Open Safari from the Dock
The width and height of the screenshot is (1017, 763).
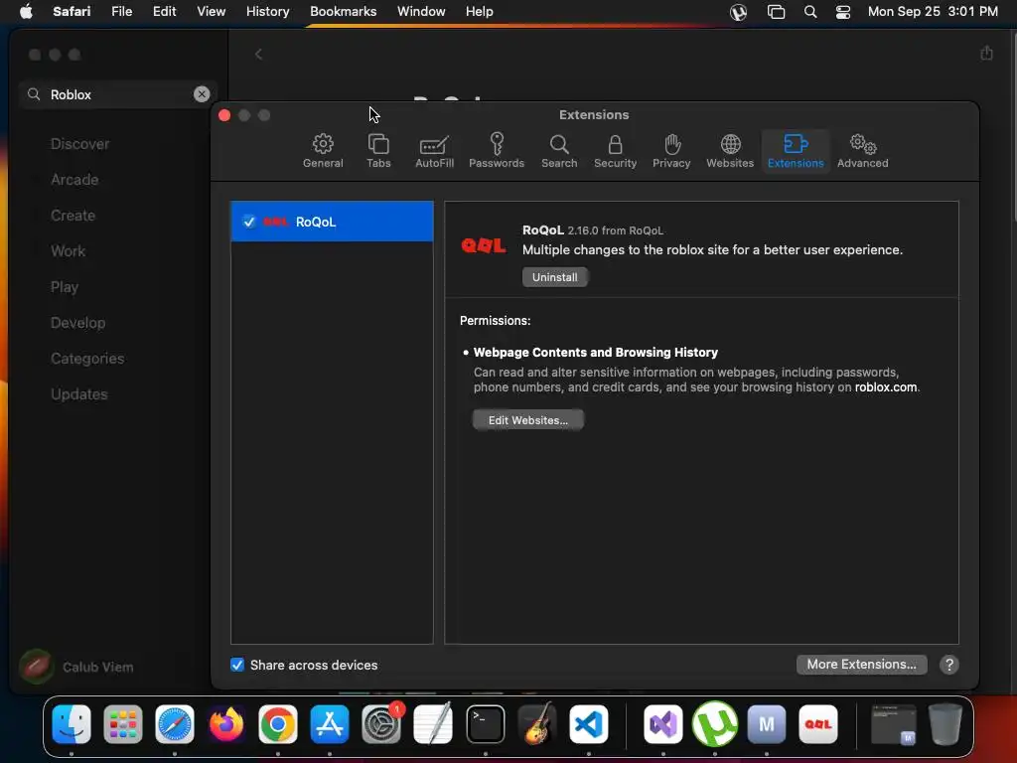coord(175,724)
